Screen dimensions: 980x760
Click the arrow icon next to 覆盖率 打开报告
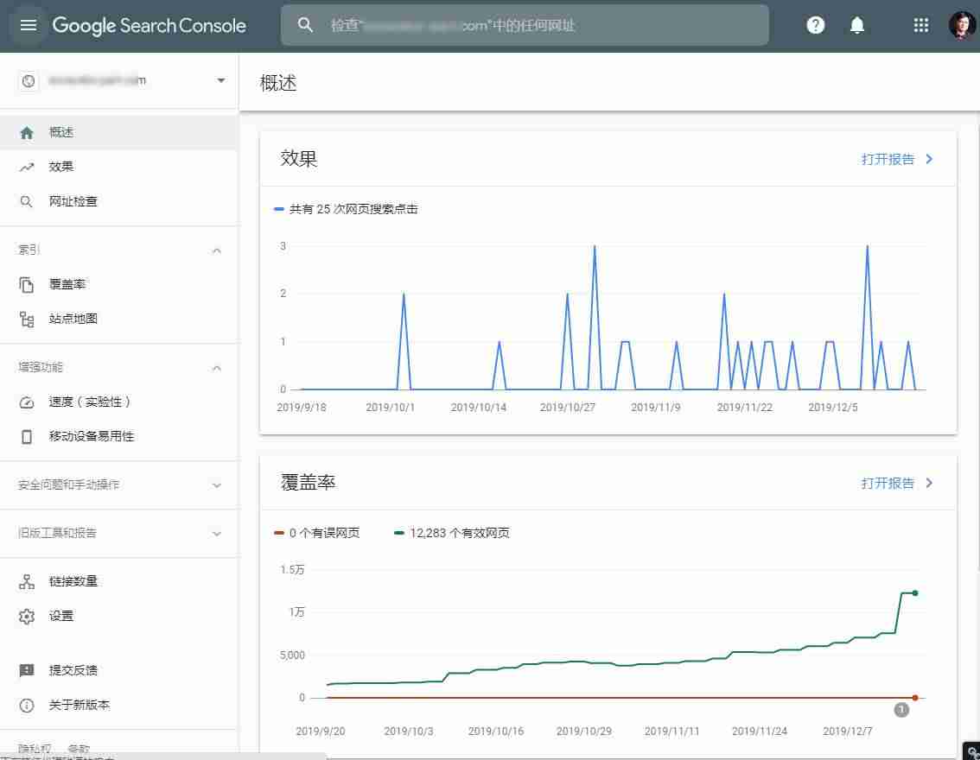pos(929,483)
